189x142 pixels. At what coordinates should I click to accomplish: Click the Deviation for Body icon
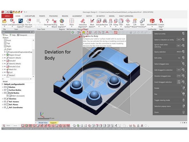click(84, 32)
